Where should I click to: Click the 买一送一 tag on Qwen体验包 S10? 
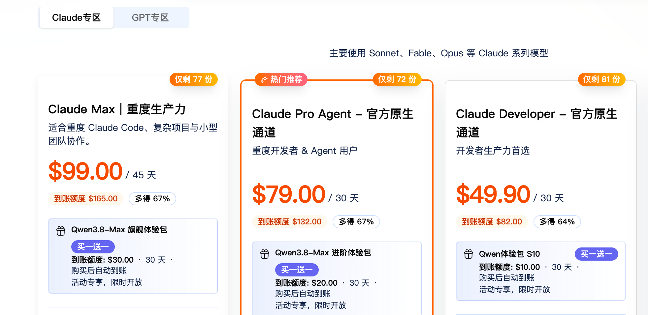coord(597,254)
